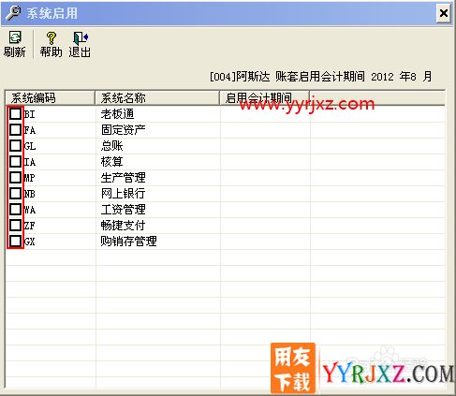Viewport: 456px width, 396px height.
Task: Tick the ZF 畅捷支付 checkbox
Action: pyautogui.click(x=15, y=225)
